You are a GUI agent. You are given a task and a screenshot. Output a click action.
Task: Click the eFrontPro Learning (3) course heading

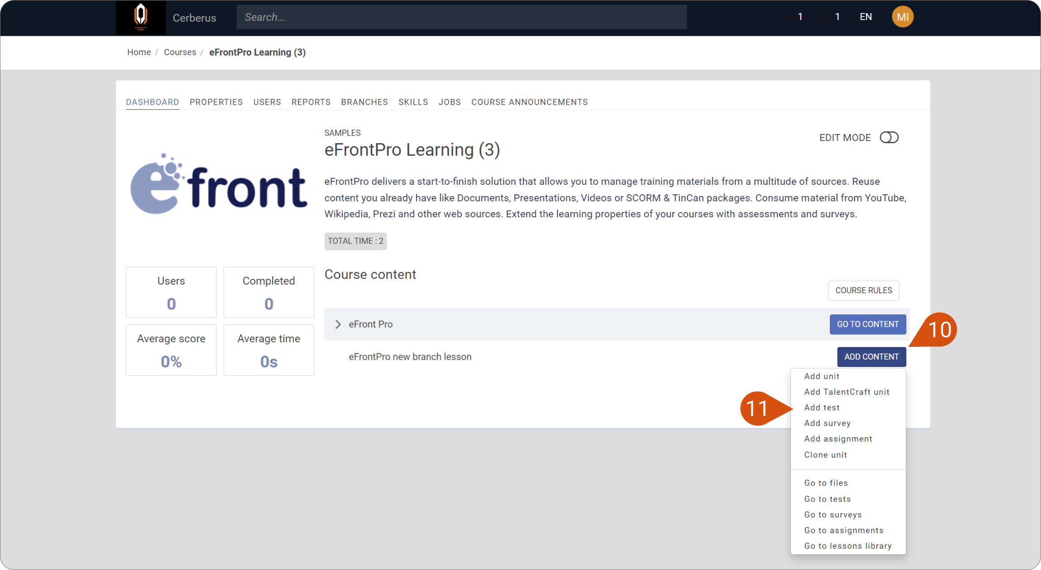(412, 150)
